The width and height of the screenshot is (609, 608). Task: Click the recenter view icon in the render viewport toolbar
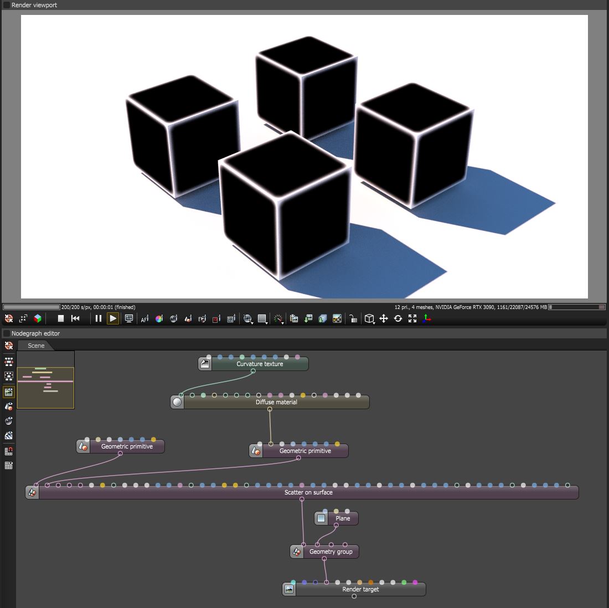pyautogui.click(x=8, y=318)
